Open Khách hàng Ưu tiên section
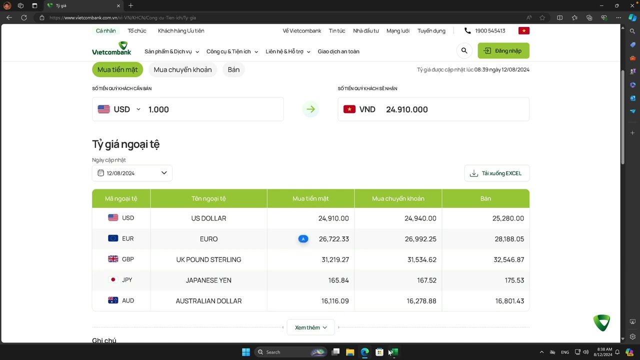 [x=181, y=30]
